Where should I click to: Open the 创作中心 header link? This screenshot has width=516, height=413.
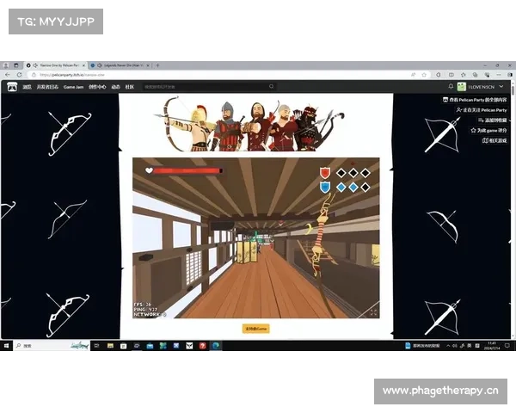point(97,87)
